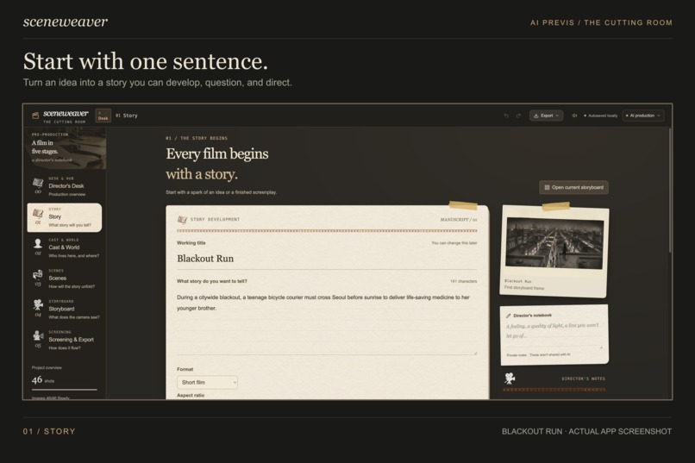
Task: Open the AI production dropdown
Action: coord(643,116)
